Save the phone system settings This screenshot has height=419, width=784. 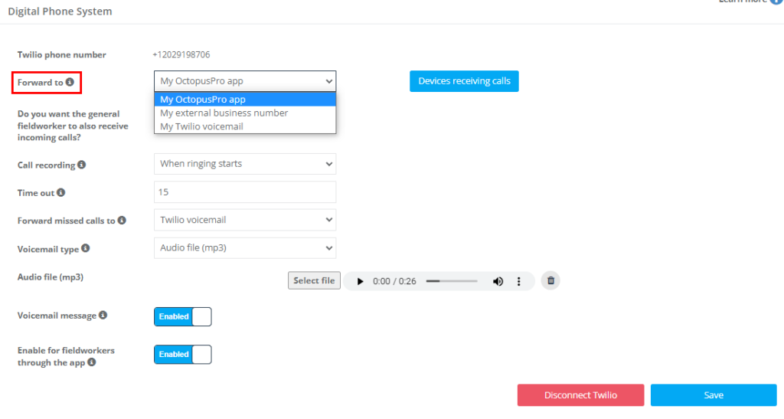(714, 395)
